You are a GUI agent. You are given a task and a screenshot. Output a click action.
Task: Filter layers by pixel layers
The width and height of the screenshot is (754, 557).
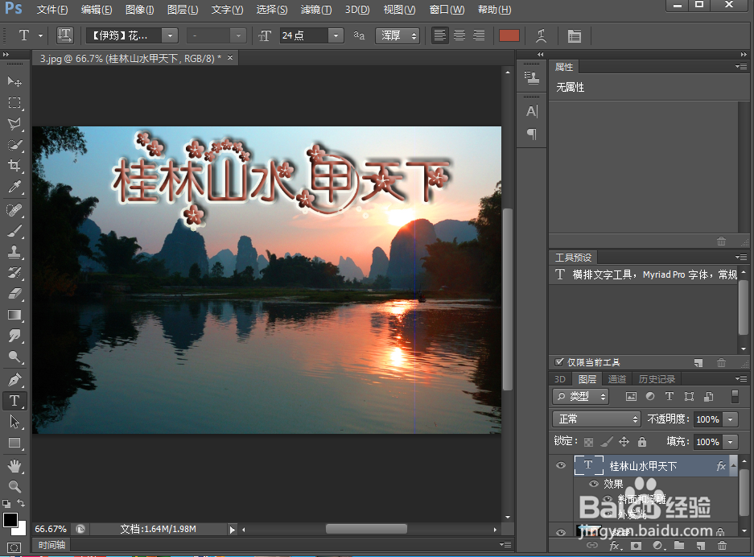(x=631, y=396)
